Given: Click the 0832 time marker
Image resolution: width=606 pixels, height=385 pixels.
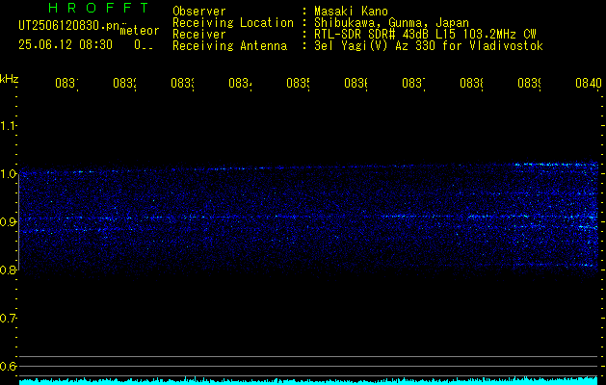Looking at the screenshot, I should (125, 83).
